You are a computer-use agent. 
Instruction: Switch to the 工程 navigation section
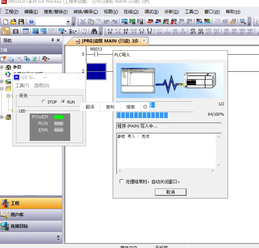click(31, 203)
